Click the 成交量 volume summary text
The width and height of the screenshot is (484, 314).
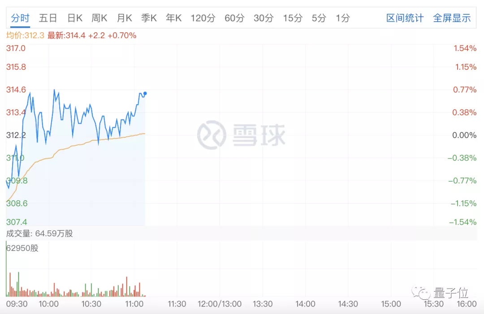coord(39,233)
